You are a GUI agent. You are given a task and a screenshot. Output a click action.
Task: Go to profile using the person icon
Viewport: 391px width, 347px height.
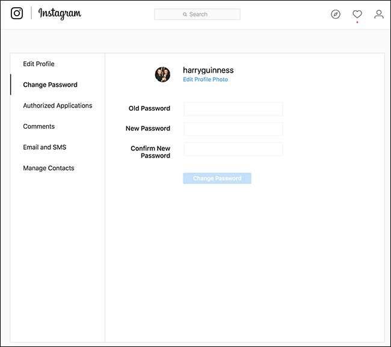coord(378,14)
